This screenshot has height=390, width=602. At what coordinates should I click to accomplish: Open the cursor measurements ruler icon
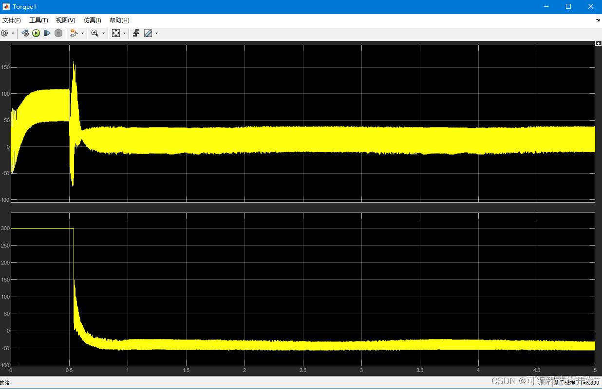148,33
